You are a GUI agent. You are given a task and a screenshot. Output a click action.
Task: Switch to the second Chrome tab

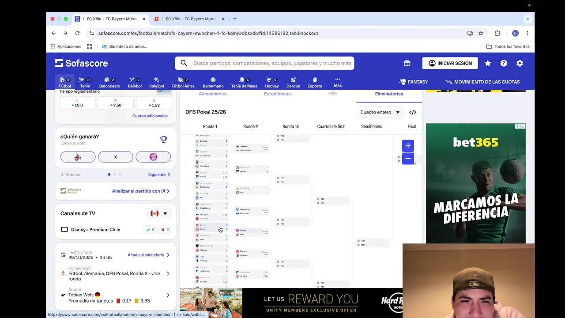pyautogui.click(x=190, y=19)
